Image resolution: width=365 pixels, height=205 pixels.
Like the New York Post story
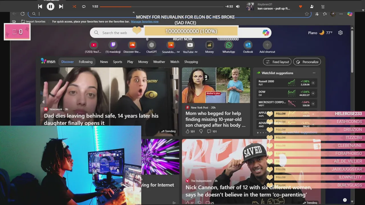pos(187,131)
